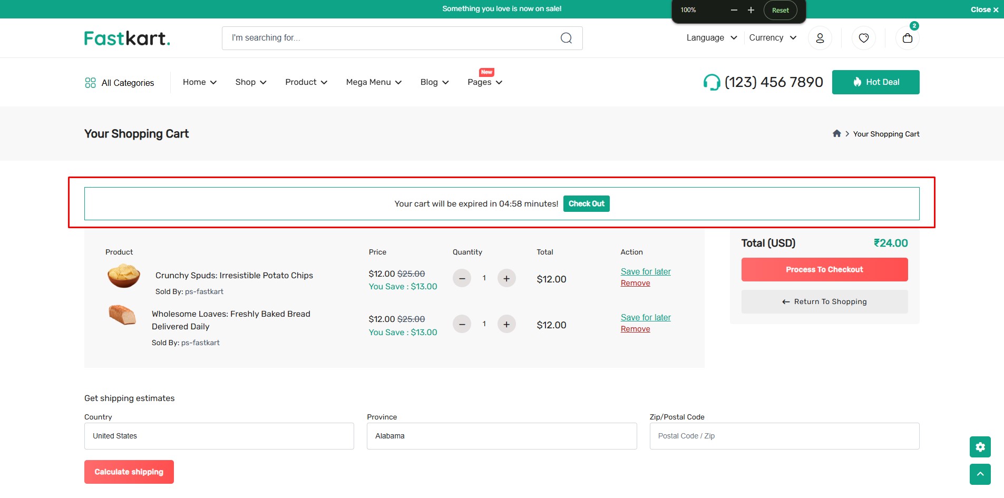This screenshot has height=498, width=1004.
Task: Click the back-to-top arrow button
Action: click(x=980, y=474)
